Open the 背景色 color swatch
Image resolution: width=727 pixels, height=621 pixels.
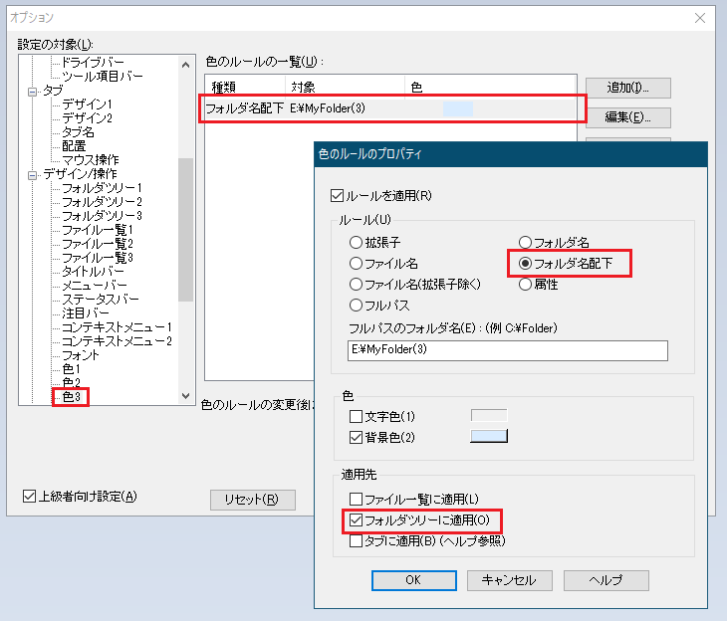click(488, 436)
